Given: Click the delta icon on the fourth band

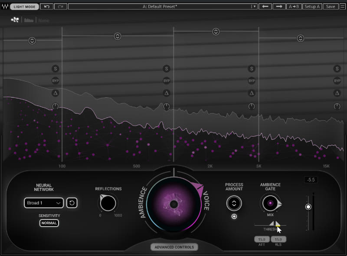Looking at the screenshot, I should tap(337, 93).
